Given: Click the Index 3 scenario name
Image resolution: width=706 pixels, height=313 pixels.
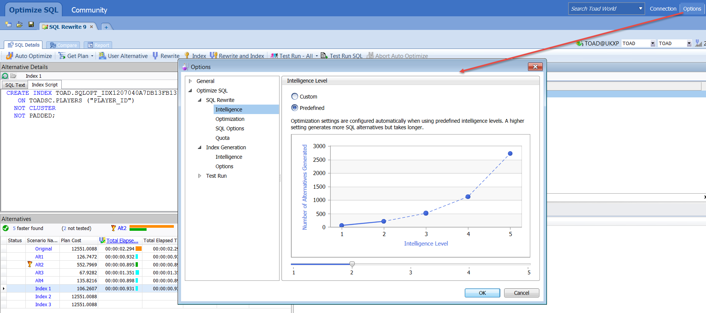Looking at the screenshot, I should (43, 304).
